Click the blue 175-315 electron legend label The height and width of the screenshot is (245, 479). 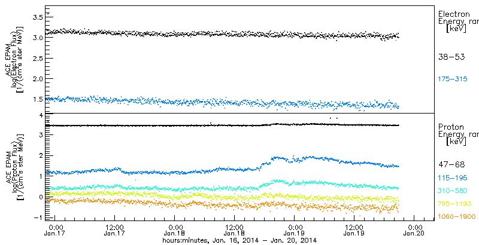(x=453, y=79)
